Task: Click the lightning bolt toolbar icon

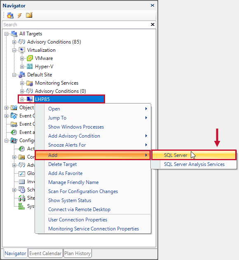Action: pyautogui.click(x=20, y=16)
